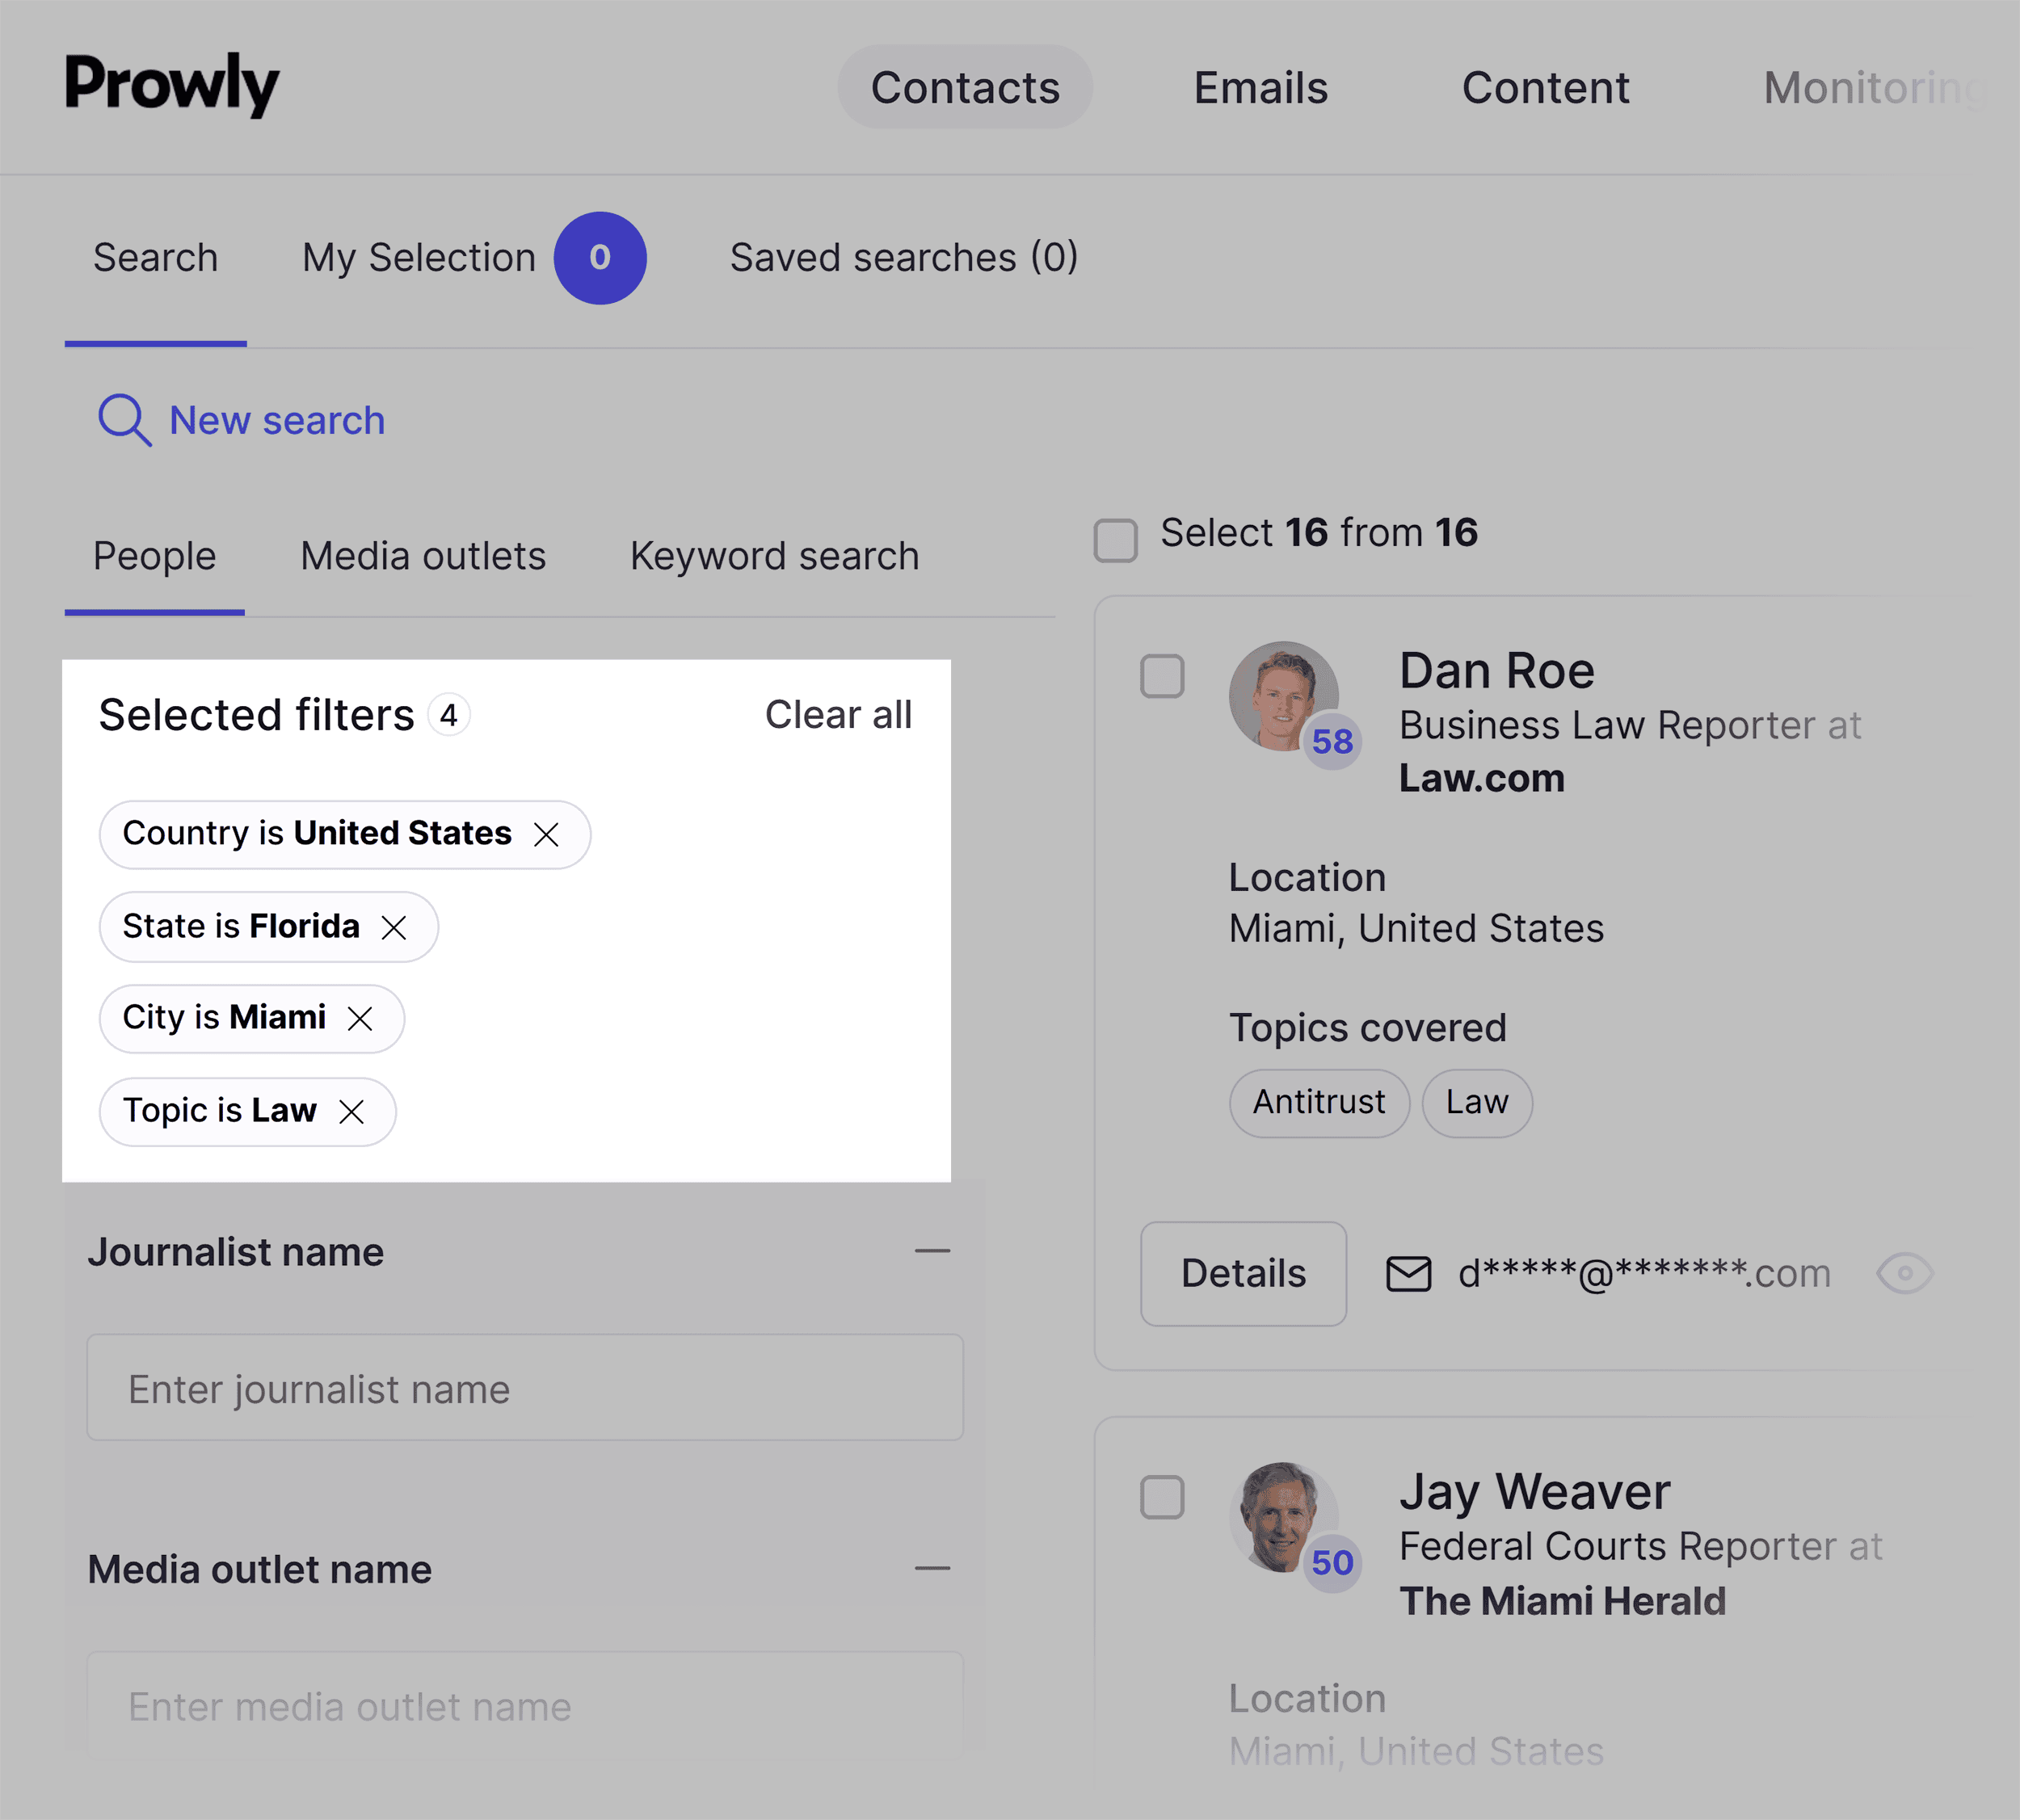Screen dimensions: 2020x1820
Task: Click the Clear all link
Action: coord(838,714)
